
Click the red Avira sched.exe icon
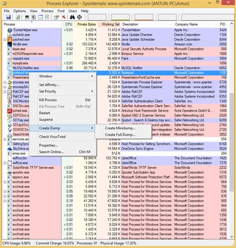[x=10, y=111]
